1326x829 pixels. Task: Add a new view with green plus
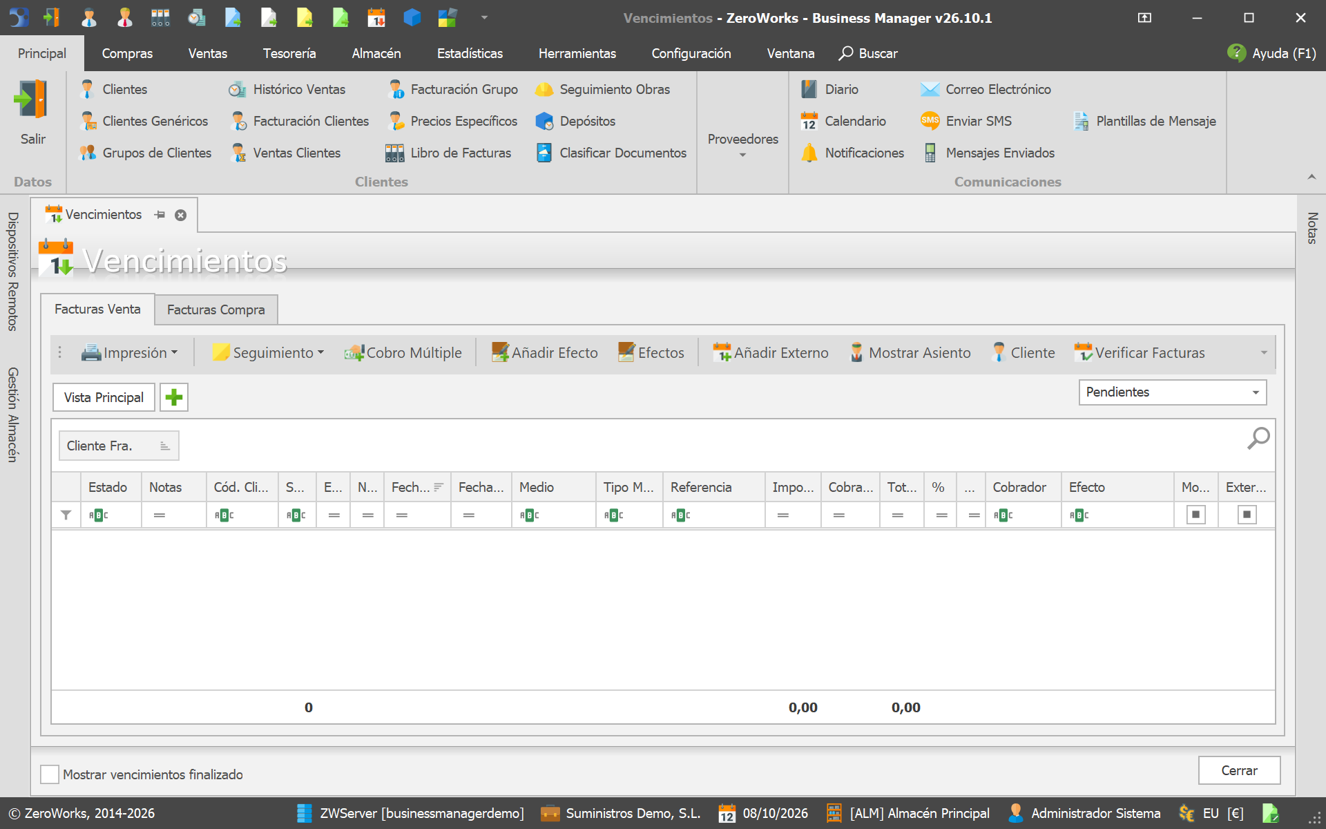tap(174, 397)
